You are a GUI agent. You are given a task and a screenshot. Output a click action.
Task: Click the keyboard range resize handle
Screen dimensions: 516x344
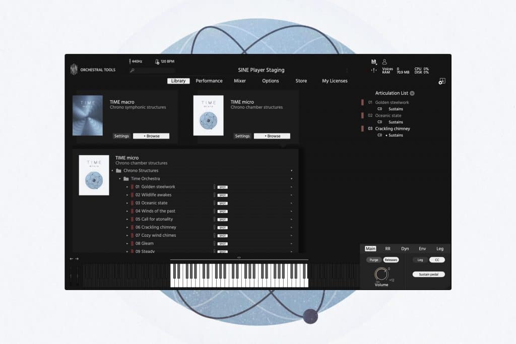click(239, 257)
